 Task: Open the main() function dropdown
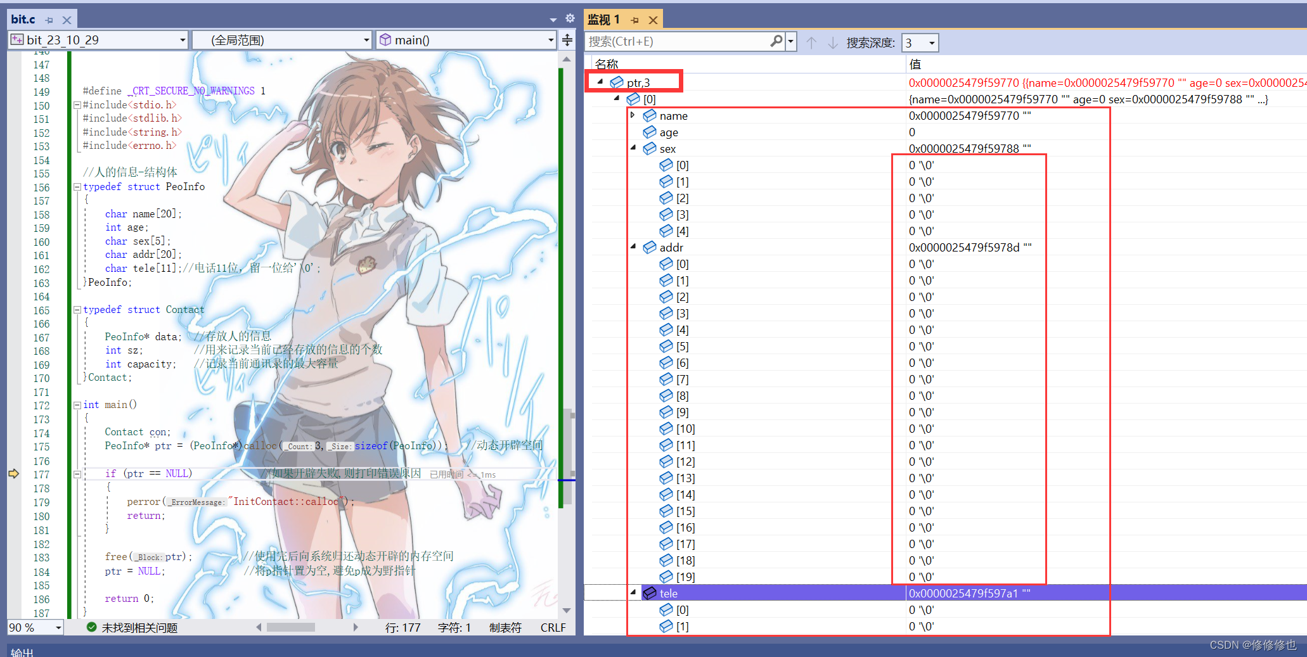coord(466,40)
